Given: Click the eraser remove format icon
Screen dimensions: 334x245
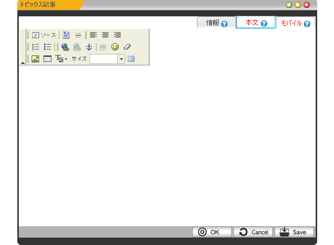Looking at the screenshot, I should 127,47.
